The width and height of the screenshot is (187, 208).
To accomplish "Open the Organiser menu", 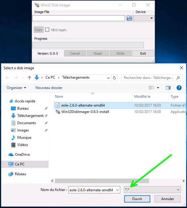I will (16, 88).
